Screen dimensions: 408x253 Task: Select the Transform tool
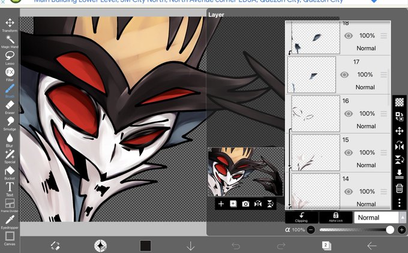[10, 25]
